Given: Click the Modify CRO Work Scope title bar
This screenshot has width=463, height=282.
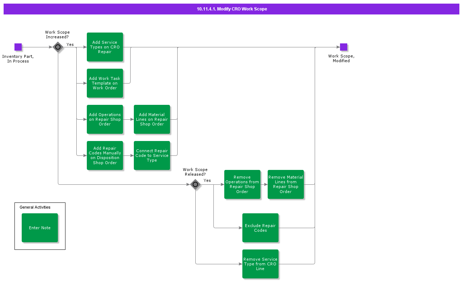Looking at the screenshot, I should [x=231, y=9].
